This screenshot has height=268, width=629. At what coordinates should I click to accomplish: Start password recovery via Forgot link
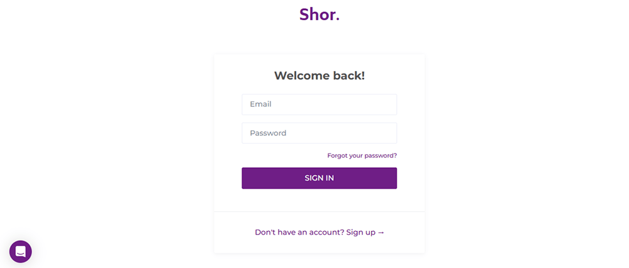click(362, 155)
